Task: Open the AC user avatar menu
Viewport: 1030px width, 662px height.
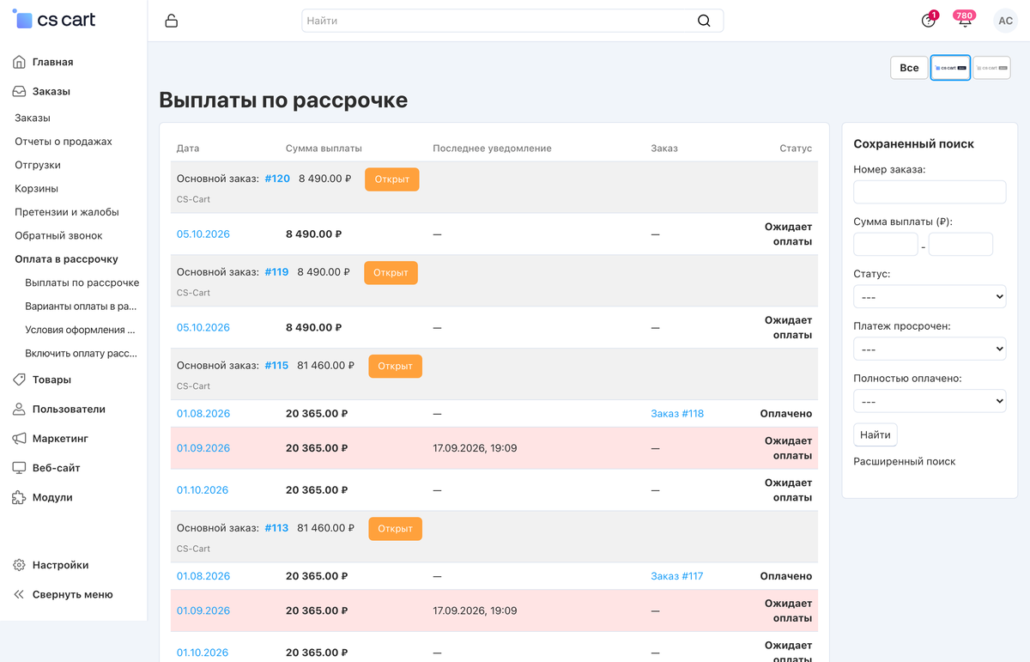Action: 1005,21
